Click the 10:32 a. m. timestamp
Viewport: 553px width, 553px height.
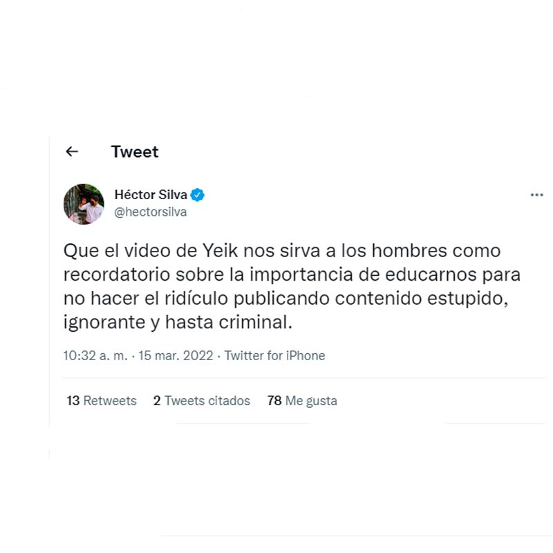(95, 355)
